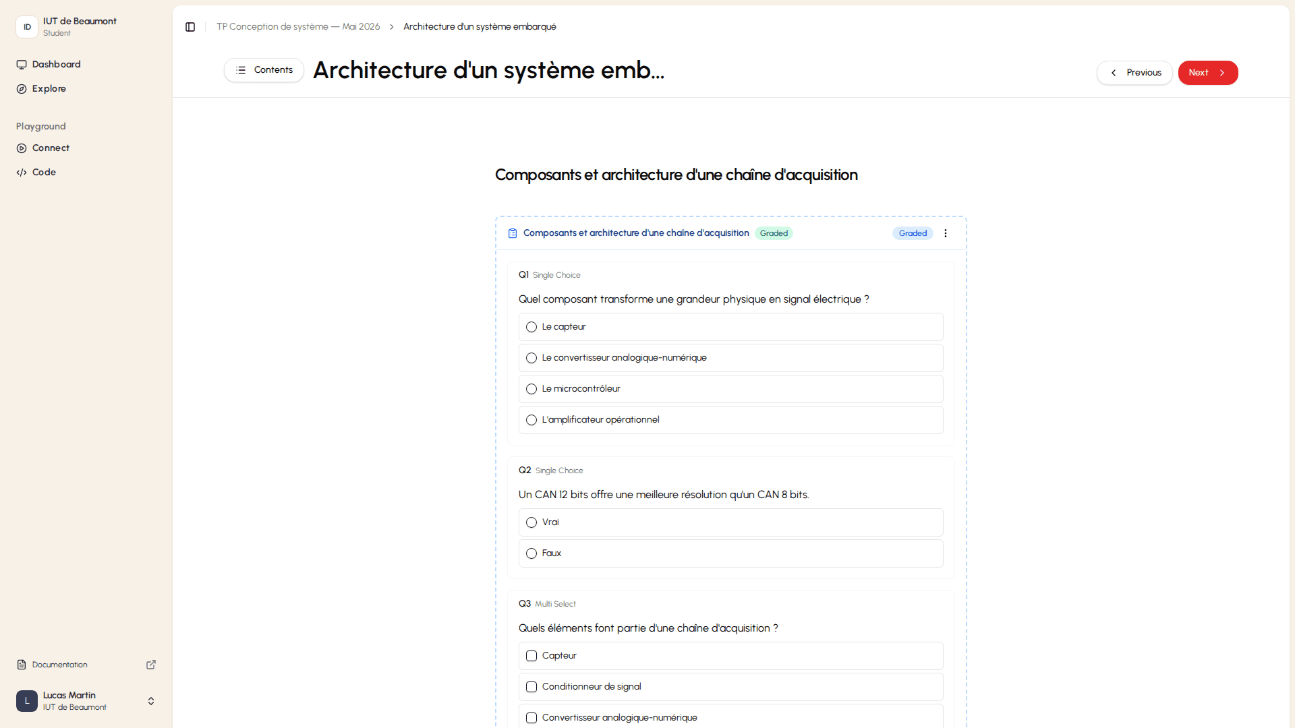This screenshot has width=1295, height=728.
Task: Click Architecture d'un système embarqué breadcrumb
Action: click(x=480, y=27)
